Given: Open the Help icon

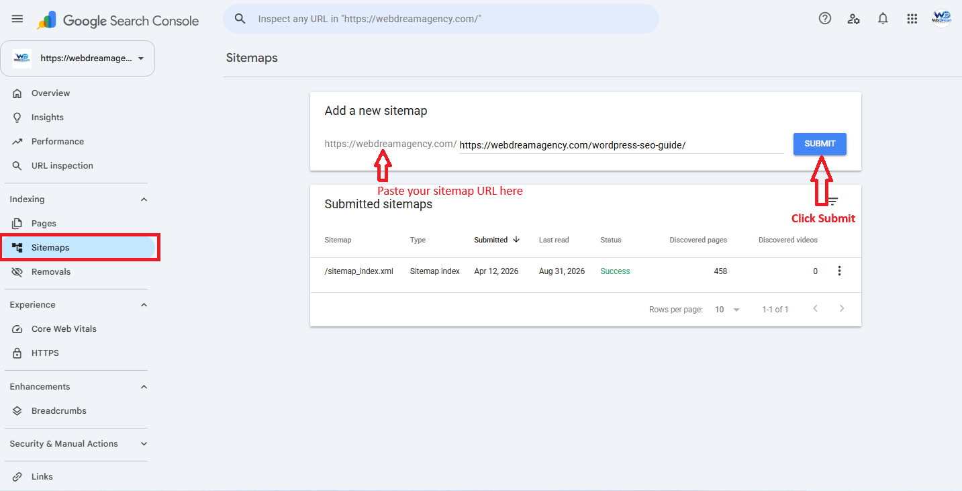Looking at the screenshot, I should [x=825, y=19].
